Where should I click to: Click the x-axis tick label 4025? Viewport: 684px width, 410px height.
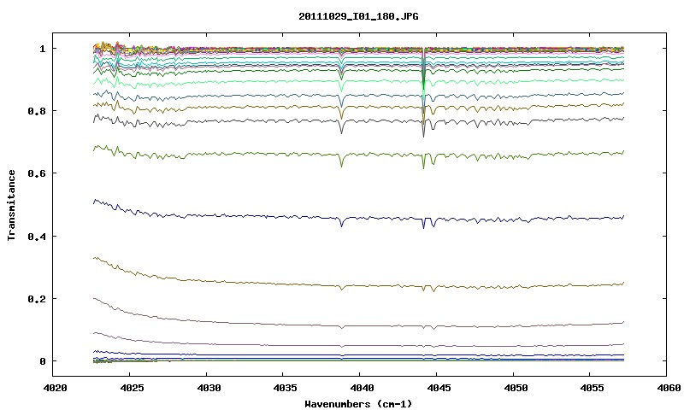132,388
